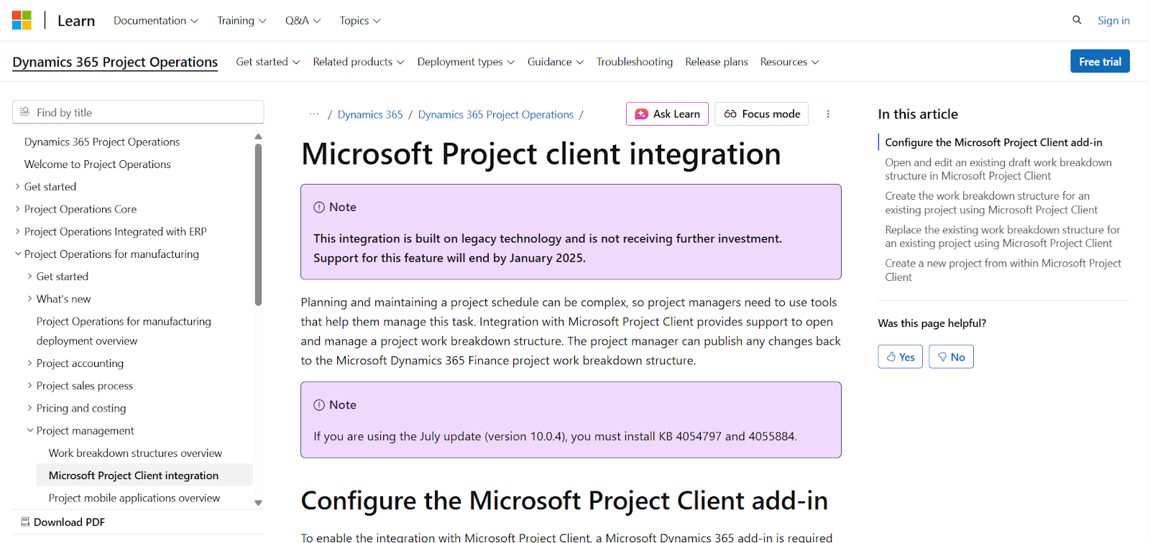This screenshot has height=543, width=1150.
Task: Click Dynamics 365 Project Operations breadcrumb link
Action: (496, 115)
